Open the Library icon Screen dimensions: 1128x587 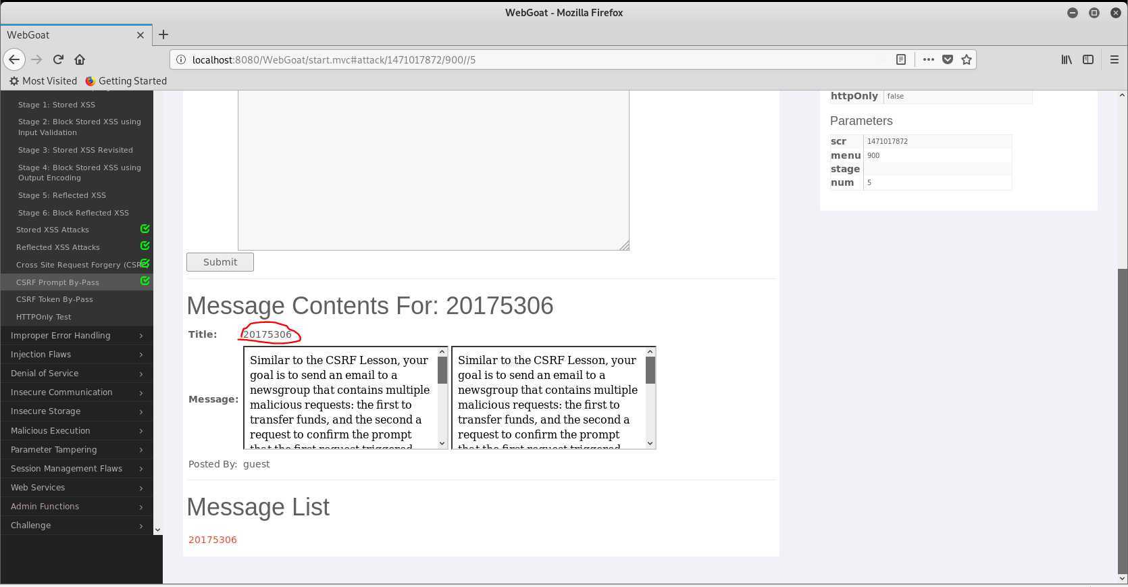[x=1067, y=59]
